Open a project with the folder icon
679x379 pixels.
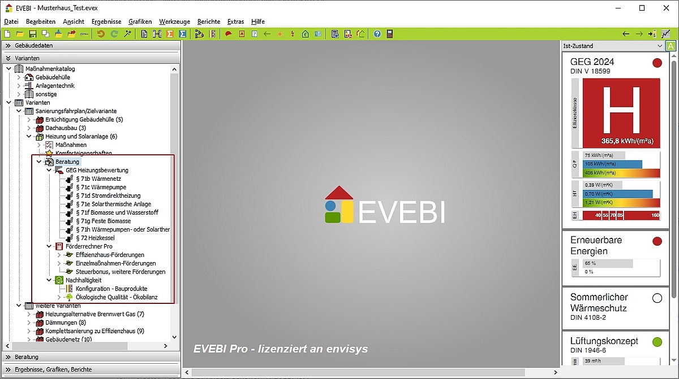[x=20, y=34]
